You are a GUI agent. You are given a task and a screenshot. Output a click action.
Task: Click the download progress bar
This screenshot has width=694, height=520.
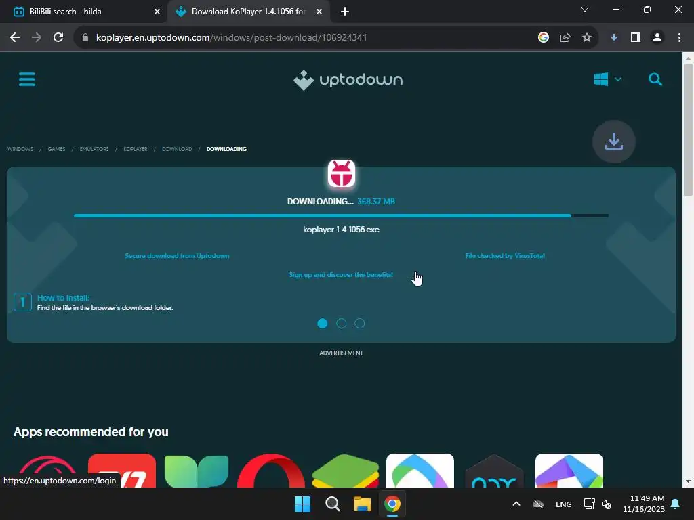[342, 216]
